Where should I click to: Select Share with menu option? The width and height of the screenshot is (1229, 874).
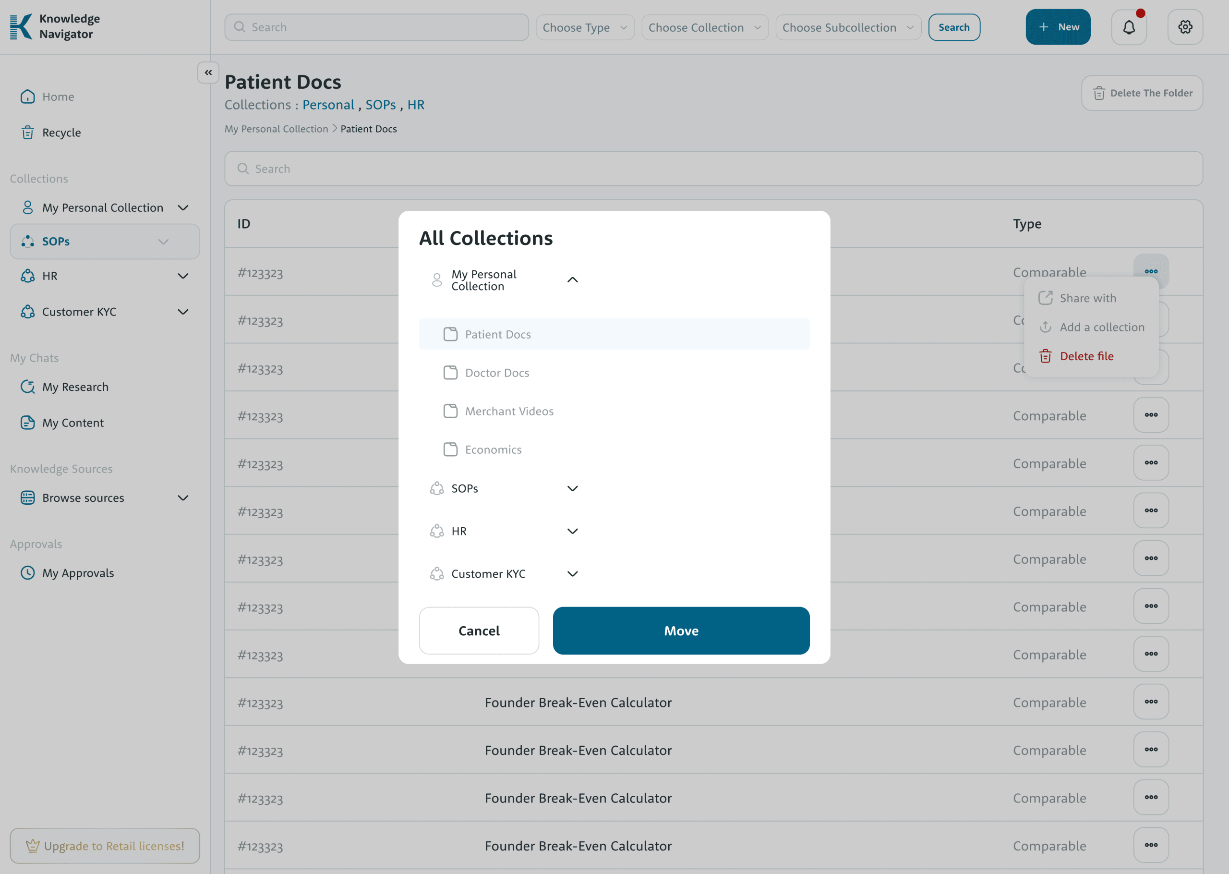(1087, 298)
